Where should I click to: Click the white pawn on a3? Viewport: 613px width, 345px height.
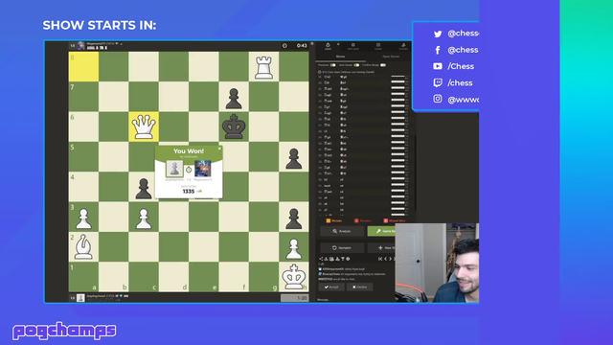coord(83,218)
